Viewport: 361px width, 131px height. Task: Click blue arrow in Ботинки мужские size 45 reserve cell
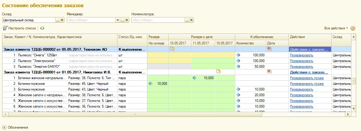(151, 84)
